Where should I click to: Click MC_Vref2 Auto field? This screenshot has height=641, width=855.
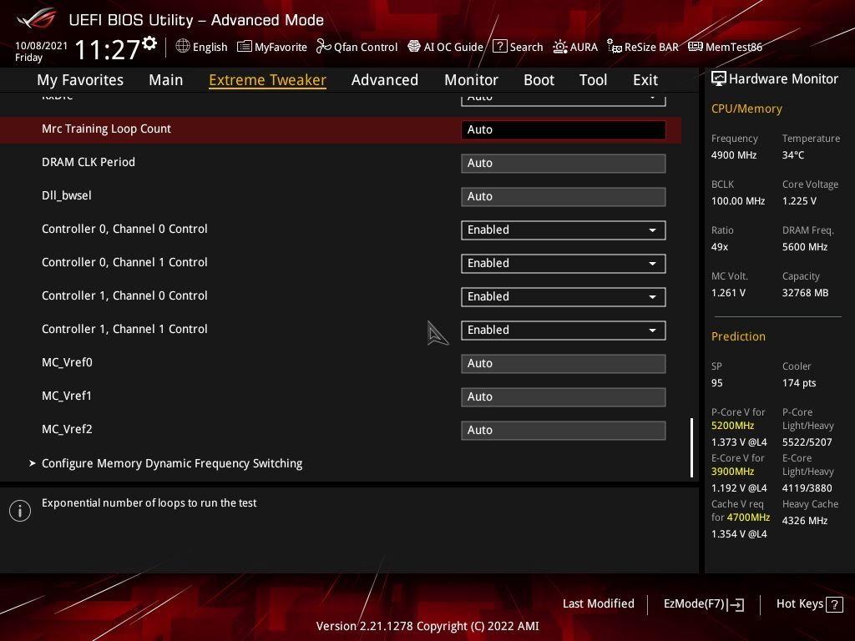tap(564, 430)
